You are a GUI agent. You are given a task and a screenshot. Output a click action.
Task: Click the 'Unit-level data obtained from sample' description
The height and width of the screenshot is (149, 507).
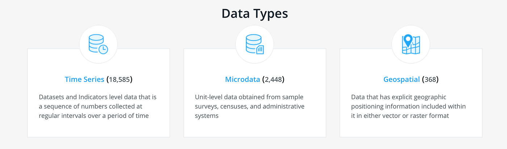pos(250,106)
